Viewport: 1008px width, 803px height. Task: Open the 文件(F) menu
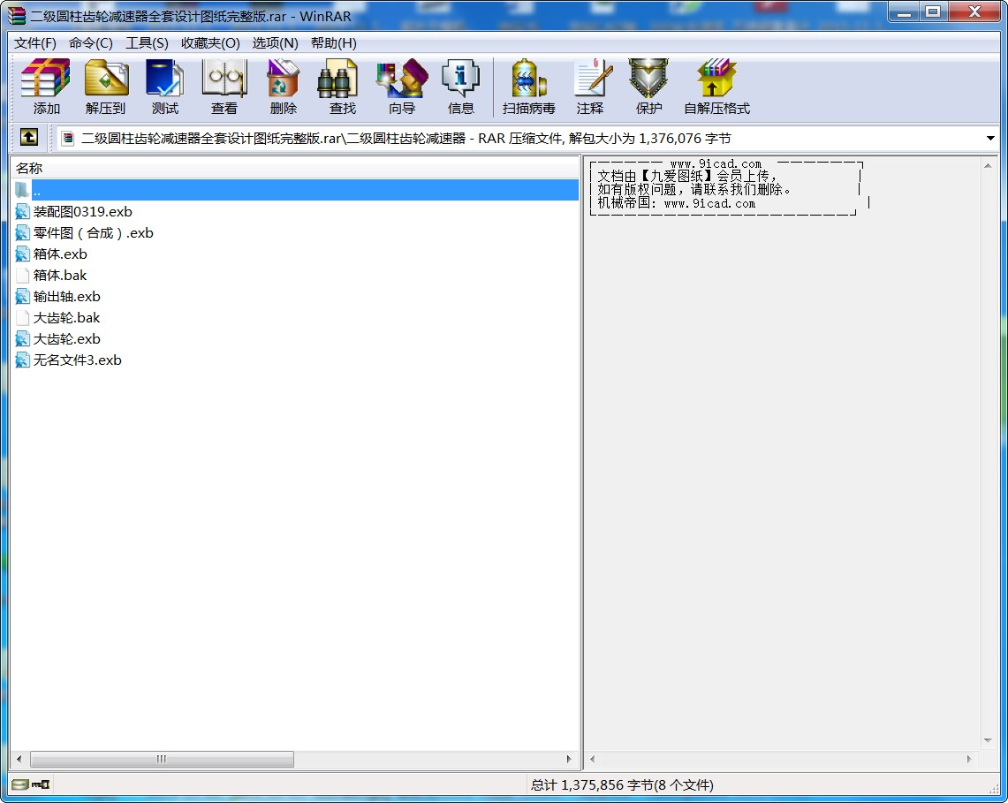(x=35, y=43)
